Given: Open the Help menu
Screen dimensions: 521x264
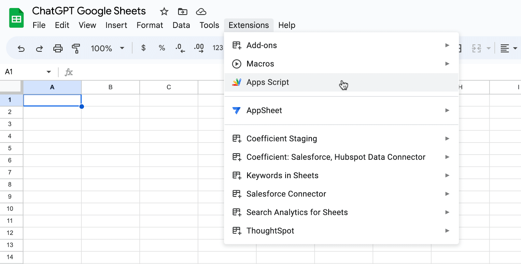Looking at the screenshot, I should click(x=287, y=25).
